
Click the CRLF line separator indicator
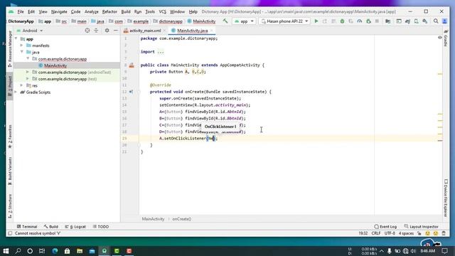point(376,233)
